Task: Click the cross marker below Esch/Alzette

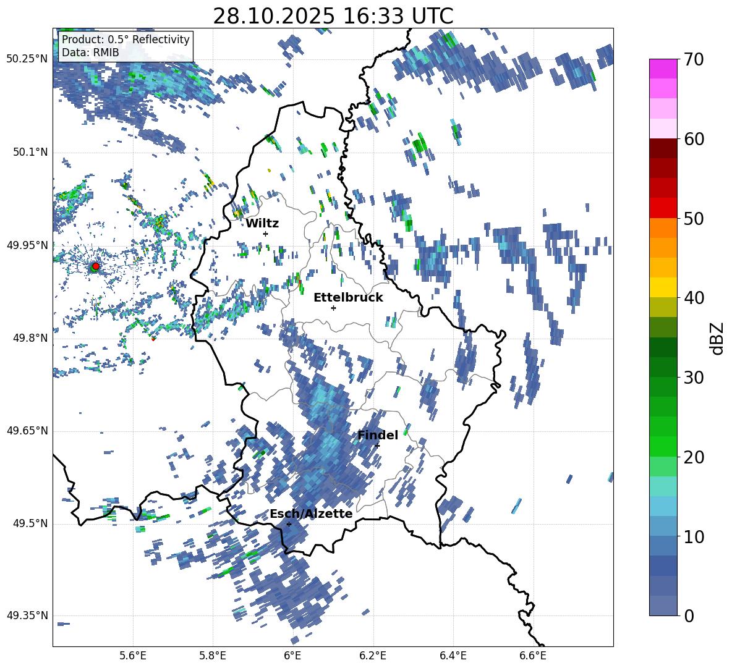Action: [x=289, y=524]
